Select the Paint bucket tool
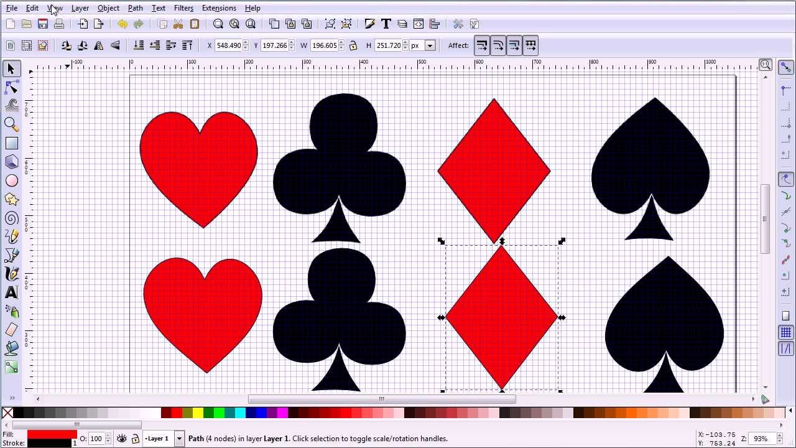 tap(11, 348)
